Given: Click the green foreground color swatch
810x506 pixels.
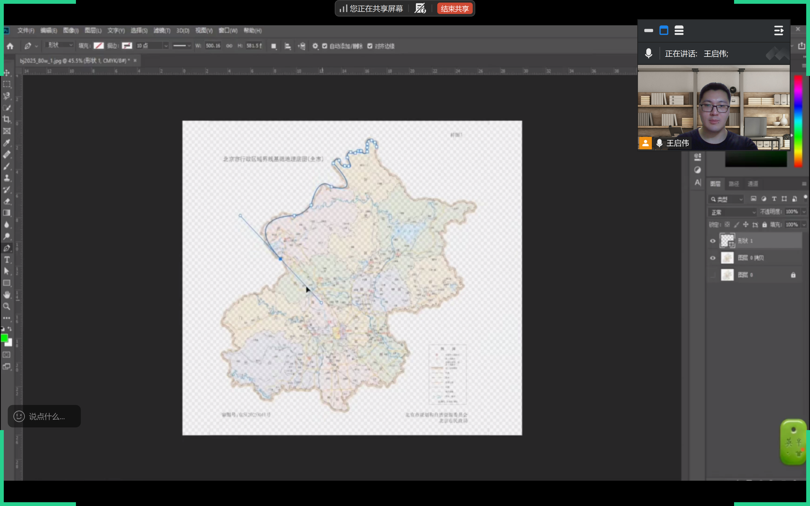Looking at the screenshot, I should click(x=4, y=338).
